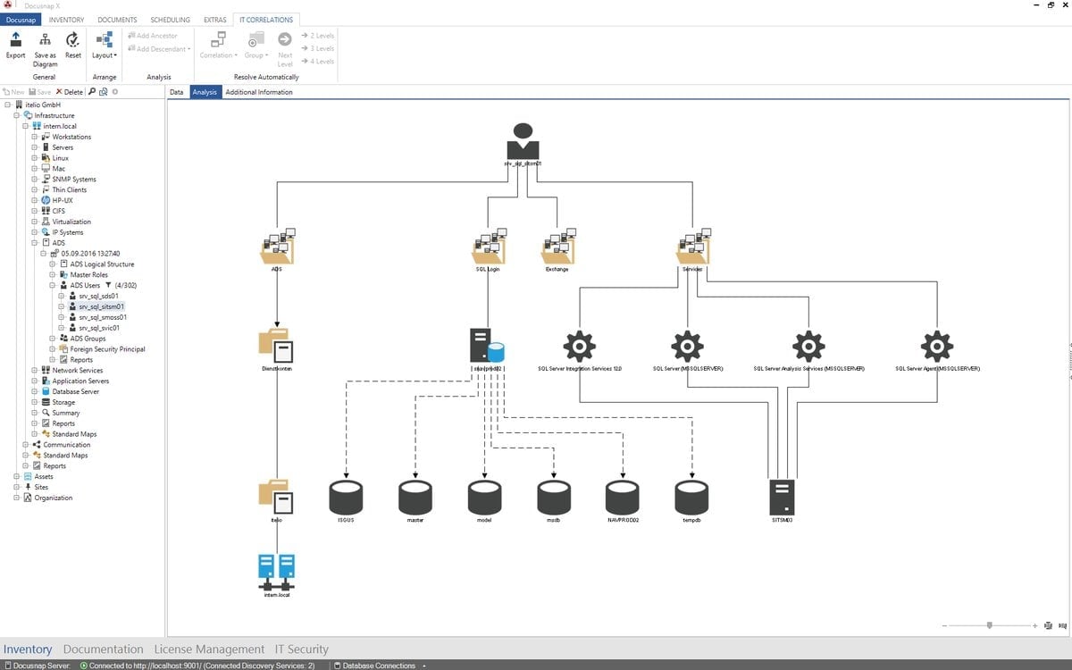1072x670 pixels.
Task: Click the SQL Server Integration Services gear icon
Action: coord(579,347)
